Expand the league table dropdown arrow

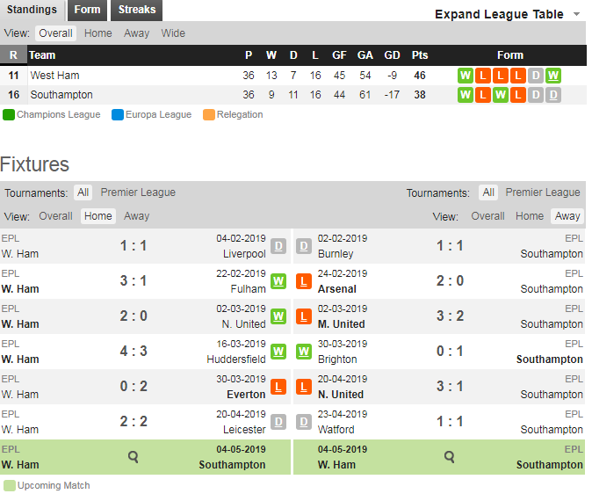tap(576, 14)
